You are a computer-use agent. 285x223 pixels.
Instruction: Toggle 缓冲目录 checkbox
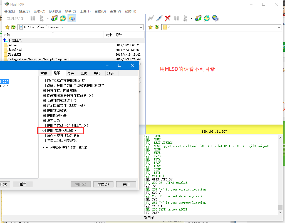pos(44,120)
